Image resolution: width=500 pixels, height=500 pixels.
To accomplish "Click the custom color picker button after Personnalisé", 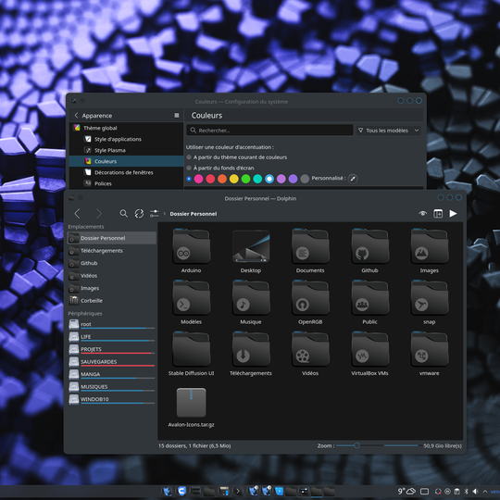I will [x=353, y=179].
